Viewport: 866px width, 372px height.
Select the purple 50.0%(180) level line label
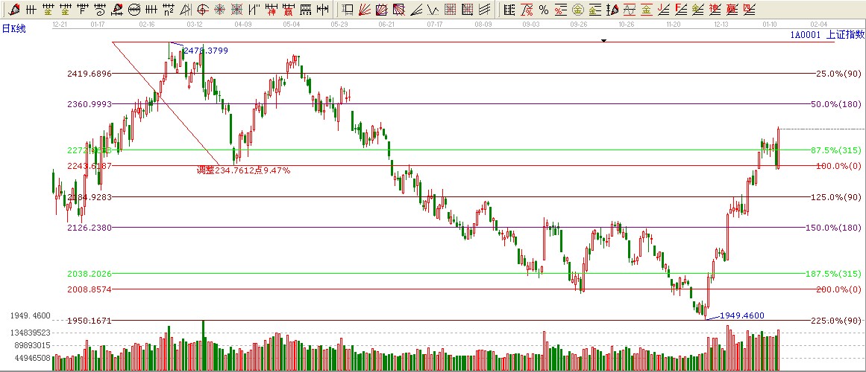pos(835,104)
